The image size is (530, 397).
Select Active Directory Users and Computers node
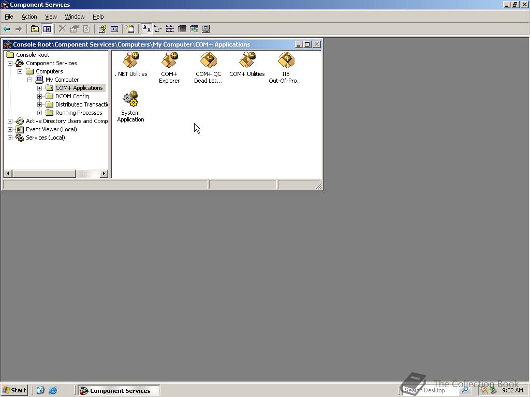pyautogui.click(x=67, y=121)
